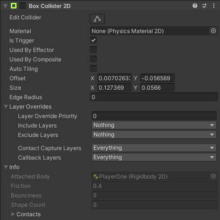Image resolution: width=220 pixels, height=220 pixels.
Task: Click the Edit Collider shape icon button
Action: click(x=97, y=19)
